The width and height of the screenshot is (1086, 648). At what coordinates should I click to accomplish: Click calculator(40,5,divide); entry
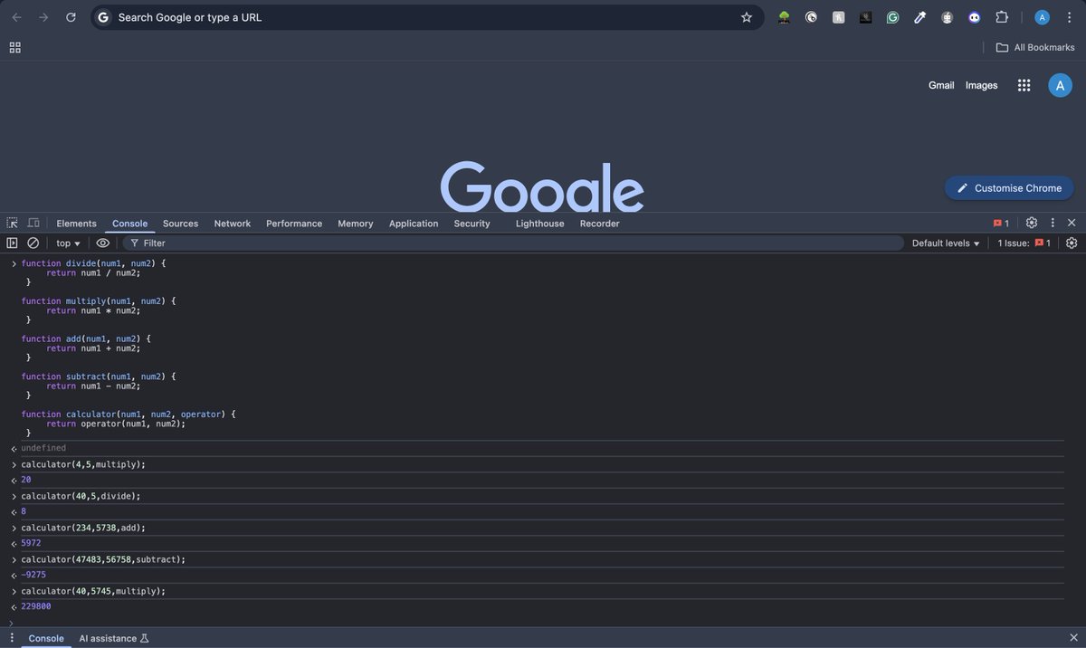pos(81,496)
